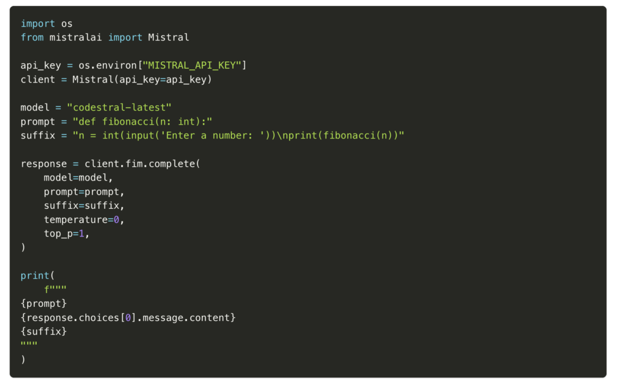Image resolution: width=617 pixels, height=384 pixels.
Task: Click the prompt=prompt argument line
Action: point(81,192)
